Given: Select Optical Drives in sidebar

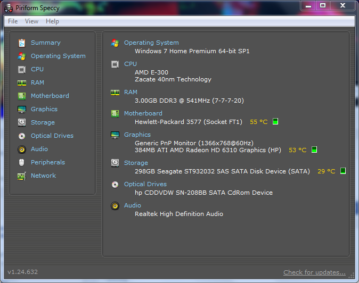Looking at the screenshot, I should tap(52, 136).
